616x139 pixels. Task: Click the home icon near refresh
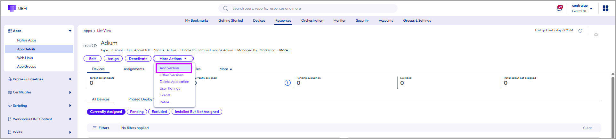pos(596,35)
